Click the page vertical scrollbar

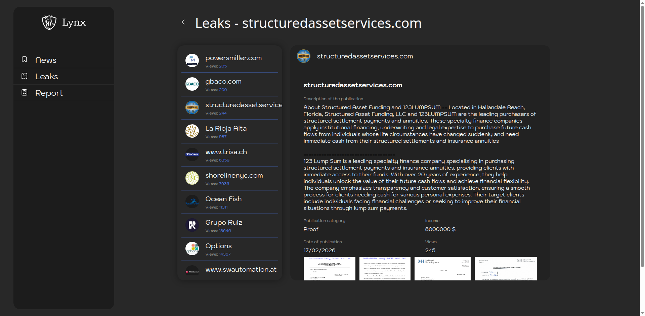(642, 134)
